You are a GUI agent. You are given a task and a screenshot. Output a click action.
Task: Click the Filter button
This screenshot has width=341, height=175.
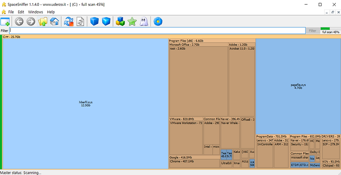pos(313,31)
